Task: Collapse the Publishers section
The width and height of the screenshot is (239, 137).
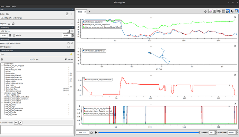Action: click(x=73, y=40)
